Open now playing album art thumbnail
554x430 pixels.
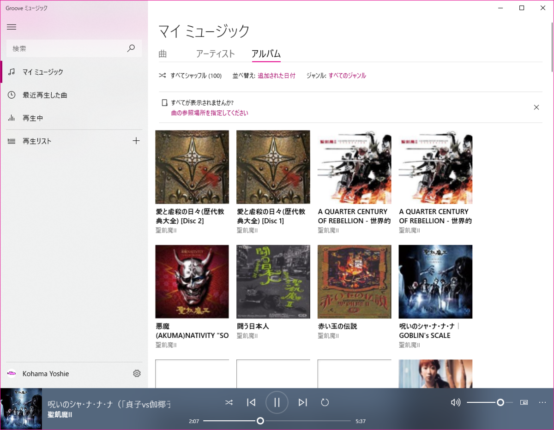point(21,409)
